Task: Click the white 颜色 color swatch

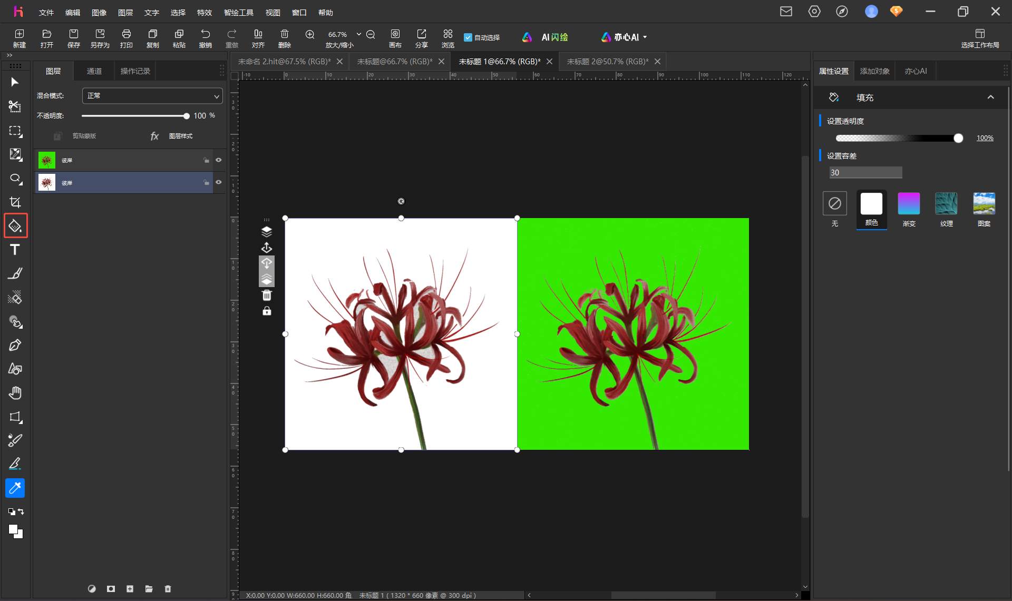Action: tap(871, 203)
